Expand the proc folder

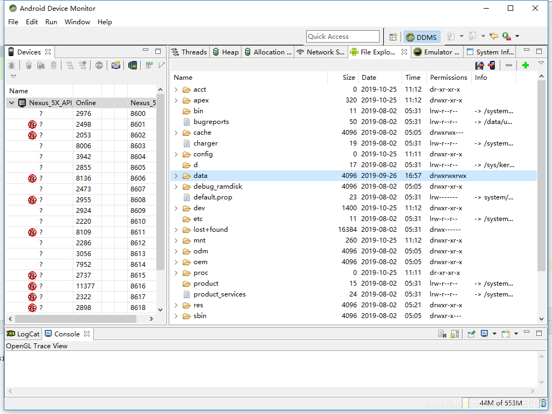click(176, 273)
